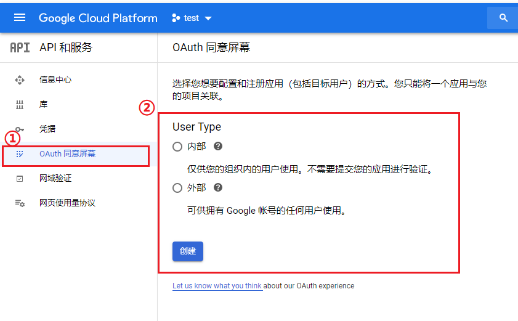518x321 pixels.
Task: Click the 网域验证 checkbox icon
Action: [x=20, y=179]
